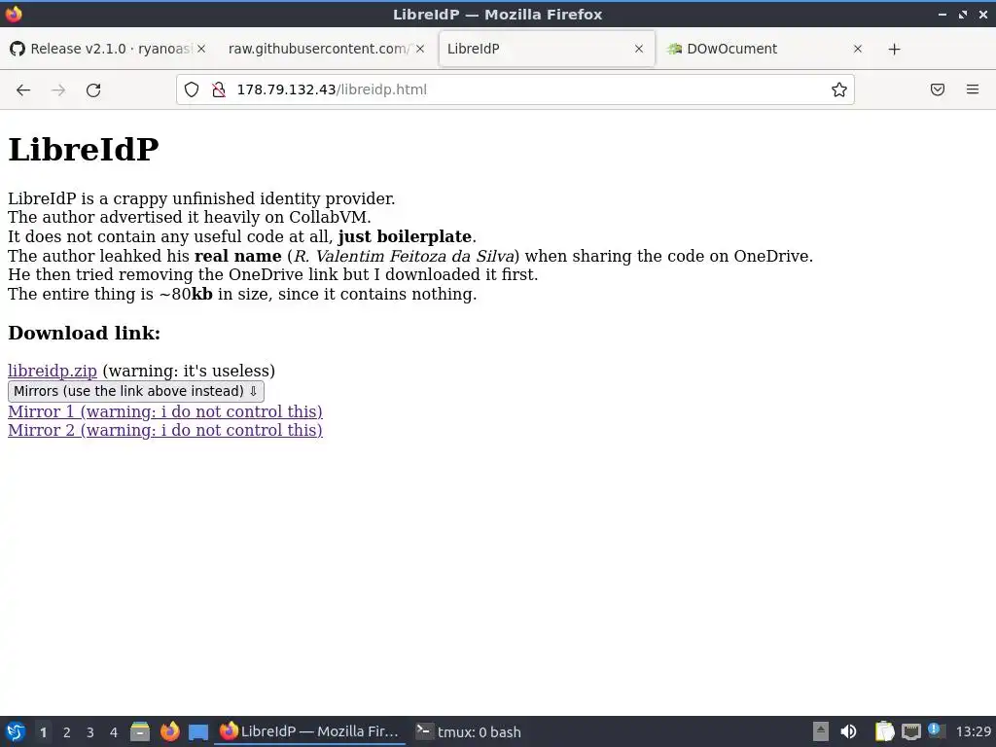The height and width of the screenshot is (747, 996).
Task: Close the DOwOcument tab
Action: (x=858, y=49)
